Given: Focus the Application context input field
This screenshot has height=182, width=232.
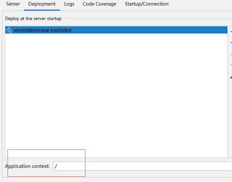Looking at the screenshot, I should (142, 166).
